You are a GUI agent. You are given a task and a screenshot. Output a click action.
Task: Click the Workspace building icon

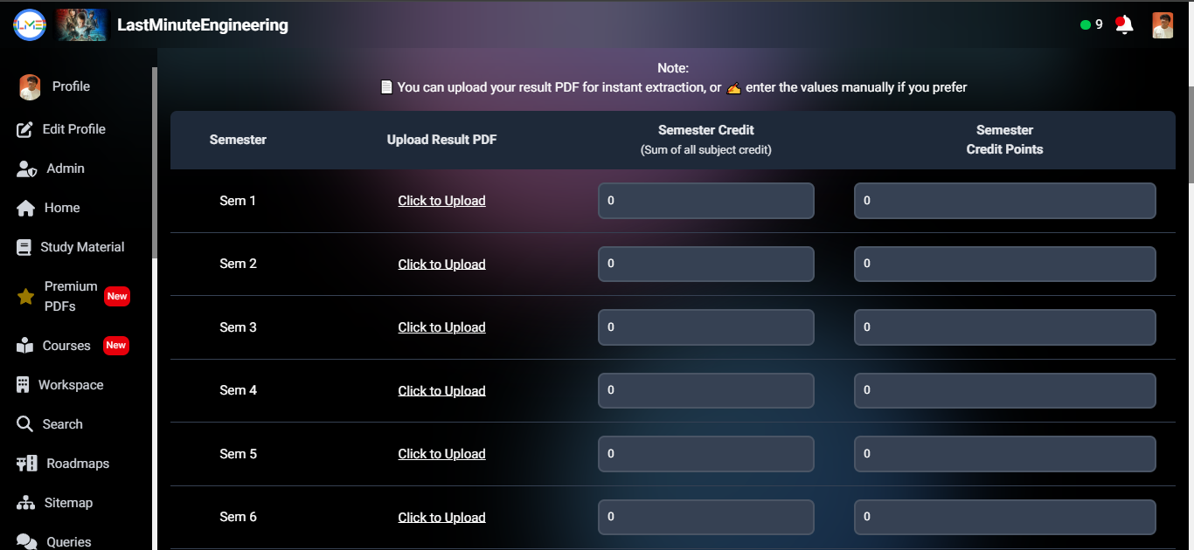click(x=23, y=385)
